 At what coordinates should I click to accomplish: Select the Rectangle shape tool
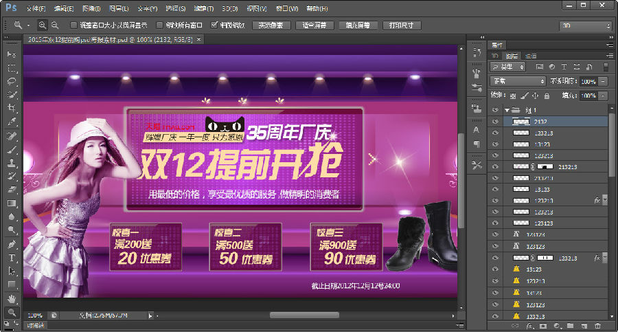pos(12,285)
